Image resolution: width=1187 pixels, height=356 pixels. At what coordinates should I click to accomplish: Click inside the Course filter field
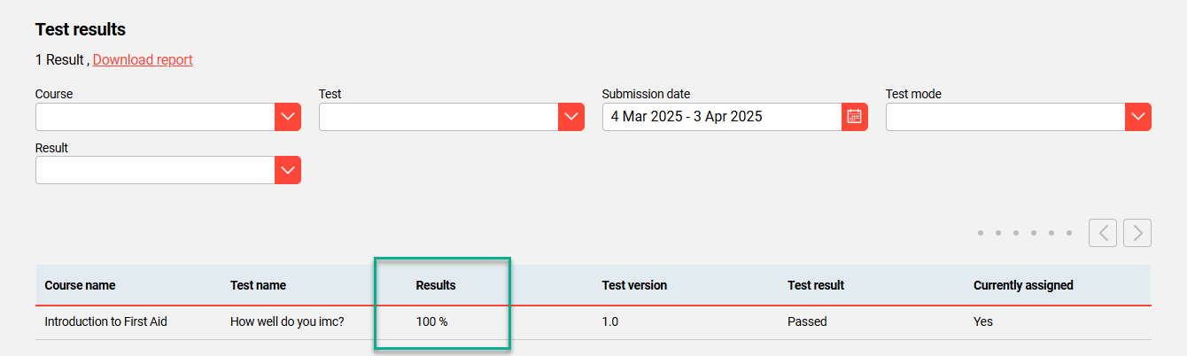pyautogui.click(x=155, y=117)
